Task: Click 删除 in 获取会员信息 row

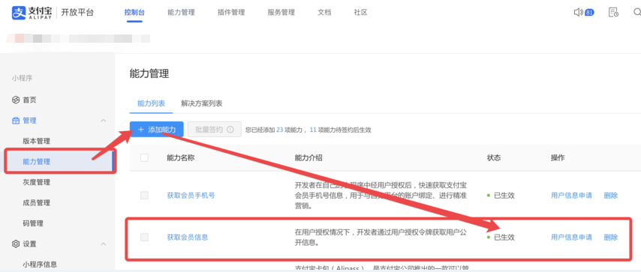Action: [x=611, y=237]
